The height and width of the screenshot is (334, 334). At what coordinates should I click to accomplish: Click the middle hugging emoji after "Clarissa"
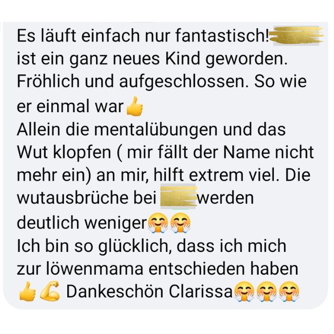tap(266, 291)
